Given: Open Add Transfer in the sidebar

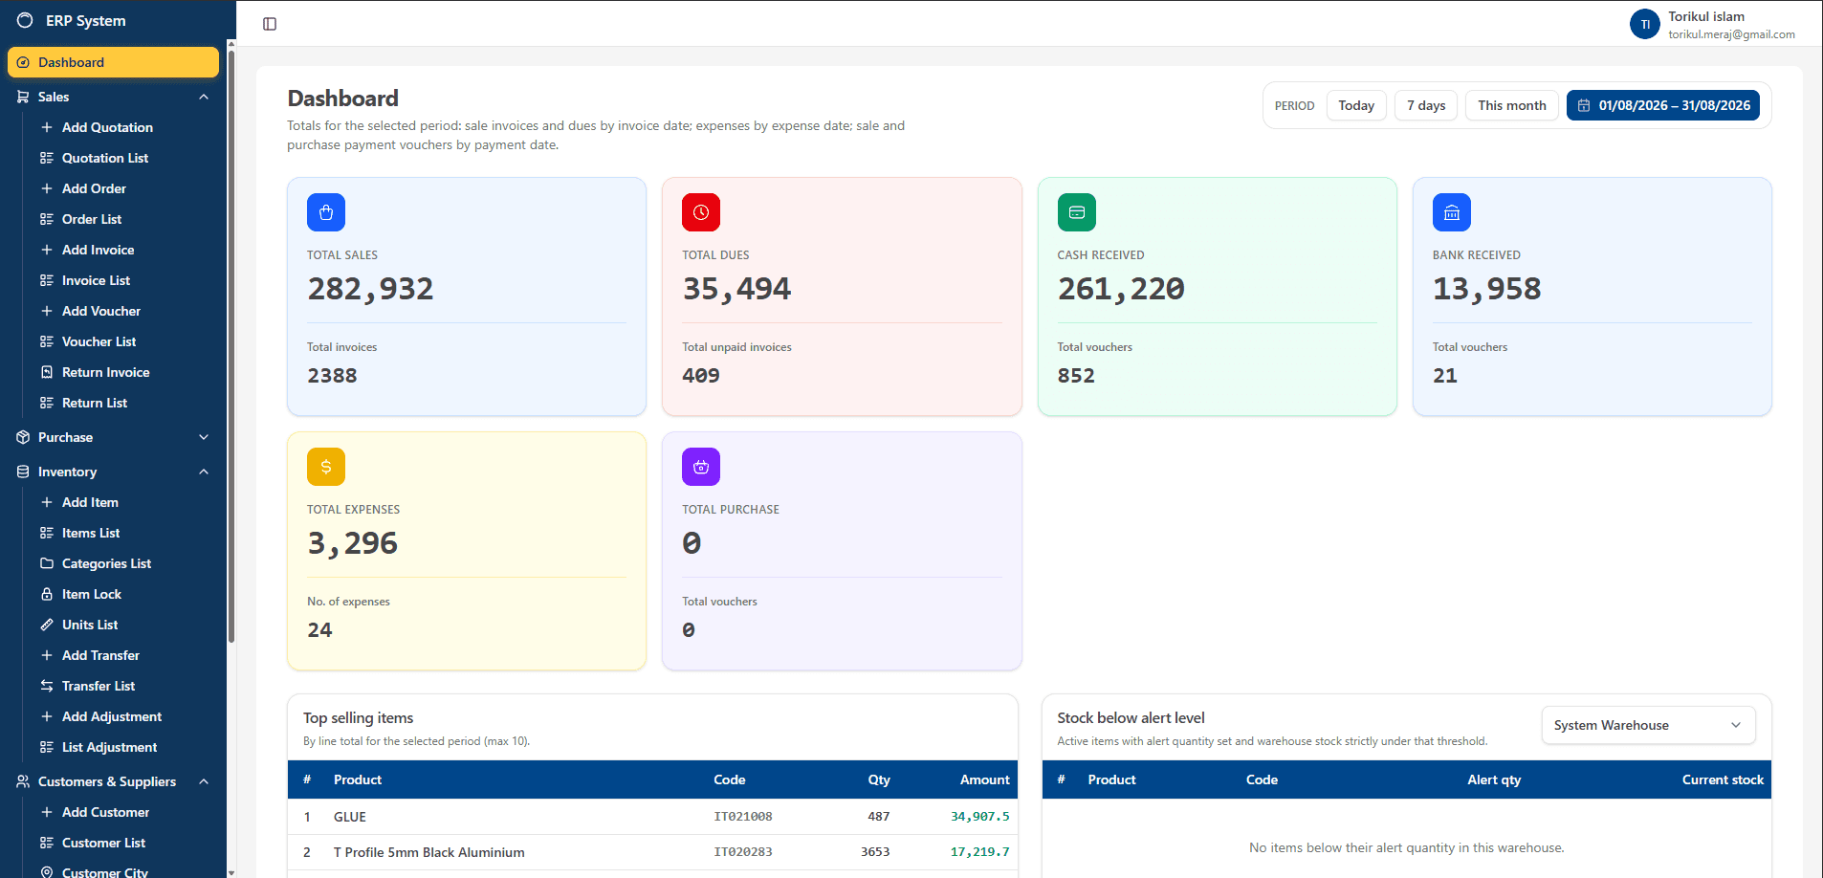Looking at the screenshot, I should point(100,655).
